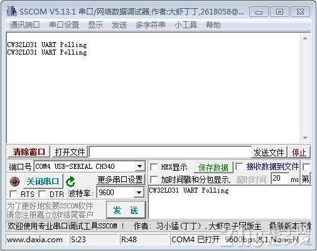The image size is (317, 251).
Task: Open the 串口设置 menu
Action: pos(64,25)
